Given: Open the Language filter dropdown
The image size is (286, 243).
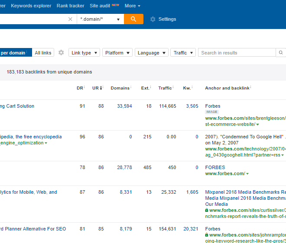Looking at the screenshot, I should 151,53.
